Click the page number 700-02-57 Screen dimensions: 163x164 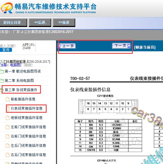click(x=80, y=79)
